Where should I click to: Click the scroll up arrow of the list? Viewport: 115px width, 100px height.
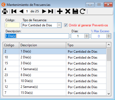click(x=109, y=45)
